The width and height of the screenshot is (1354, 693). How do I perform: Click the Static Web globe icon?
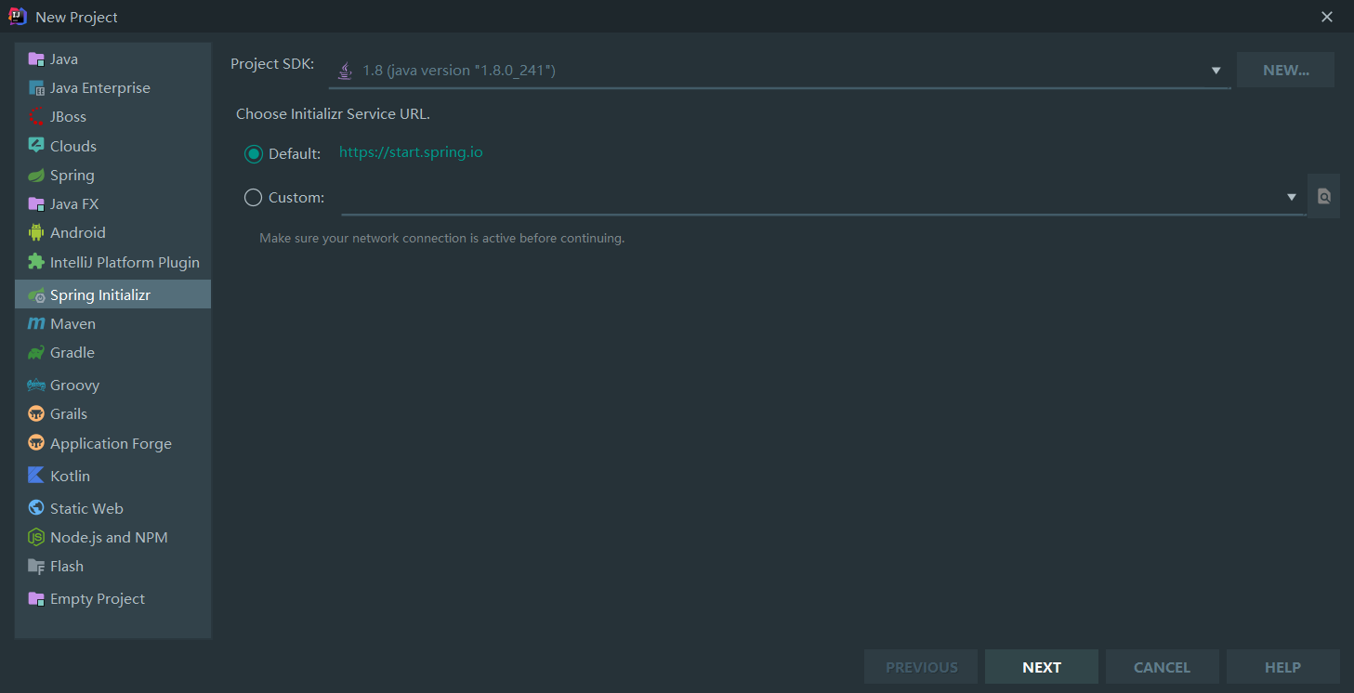click(x=36, y=508)
